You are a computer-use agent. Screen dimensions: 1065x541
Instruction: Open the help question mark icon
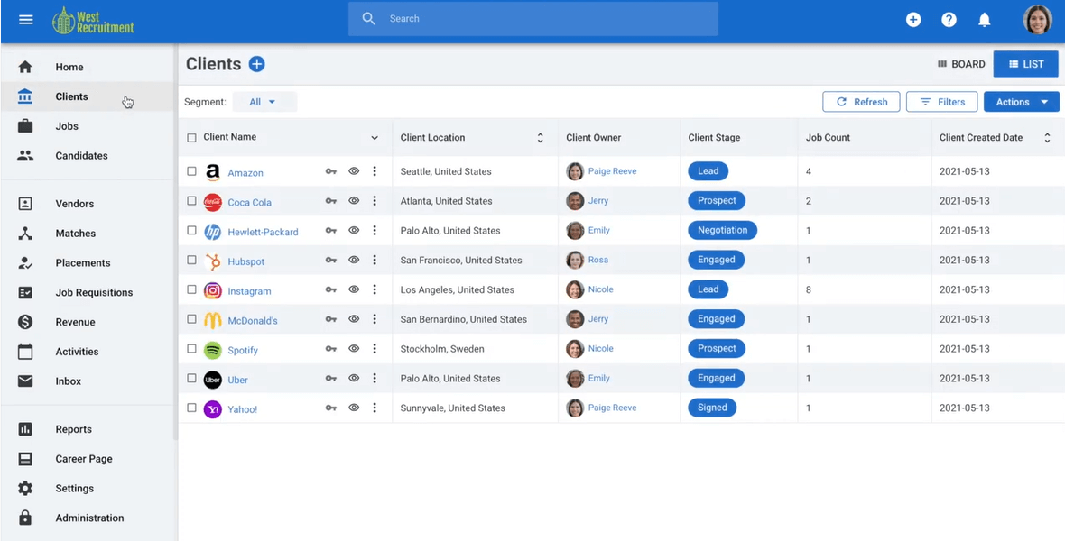tap(949, 20)
